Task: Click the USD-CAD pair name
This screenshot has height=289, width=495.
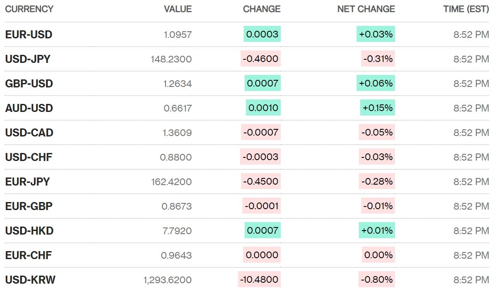Action: click(29, 132)
